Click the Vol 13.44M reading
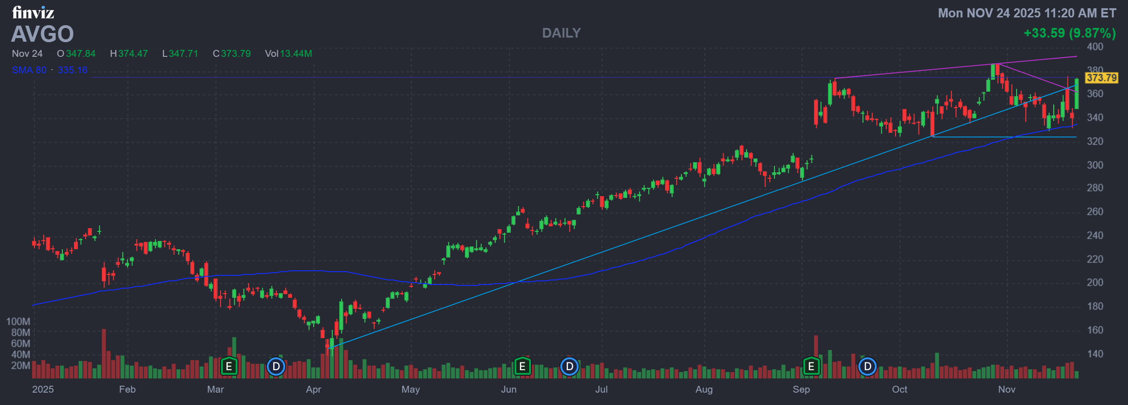The width and height of the screenshot is (1128, 405). pyautogui.click(x=288, y=54)
